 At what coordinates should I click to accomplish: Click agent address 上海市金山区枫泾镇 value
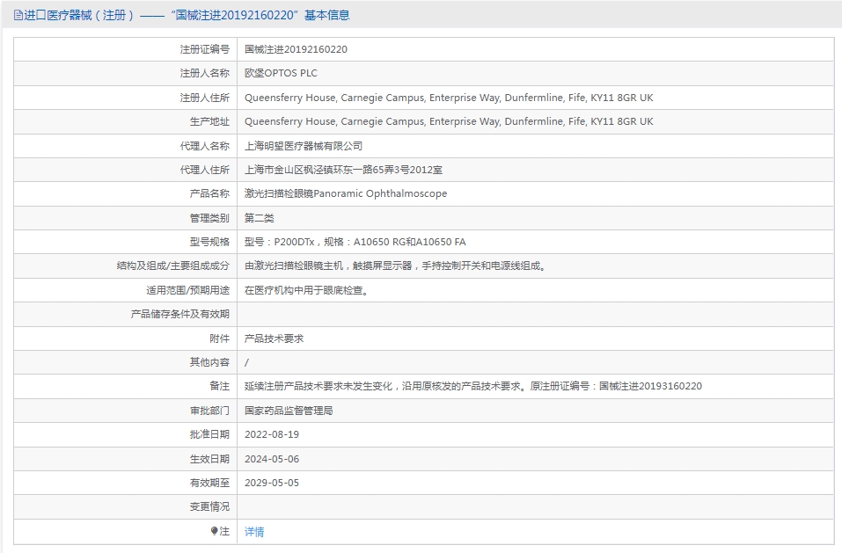coord(344,170)
